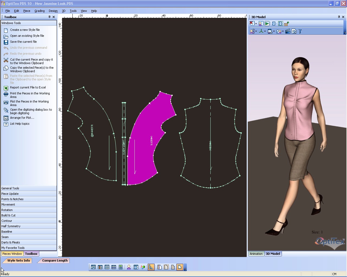This screenshot has width=347, height=277.
Task: Select the text annotation T tool
Action: point(300,31)
